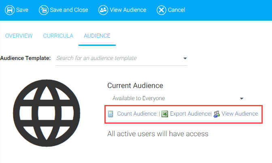
Task: Click the Cancel X circle icon
Action: point(161,10)
